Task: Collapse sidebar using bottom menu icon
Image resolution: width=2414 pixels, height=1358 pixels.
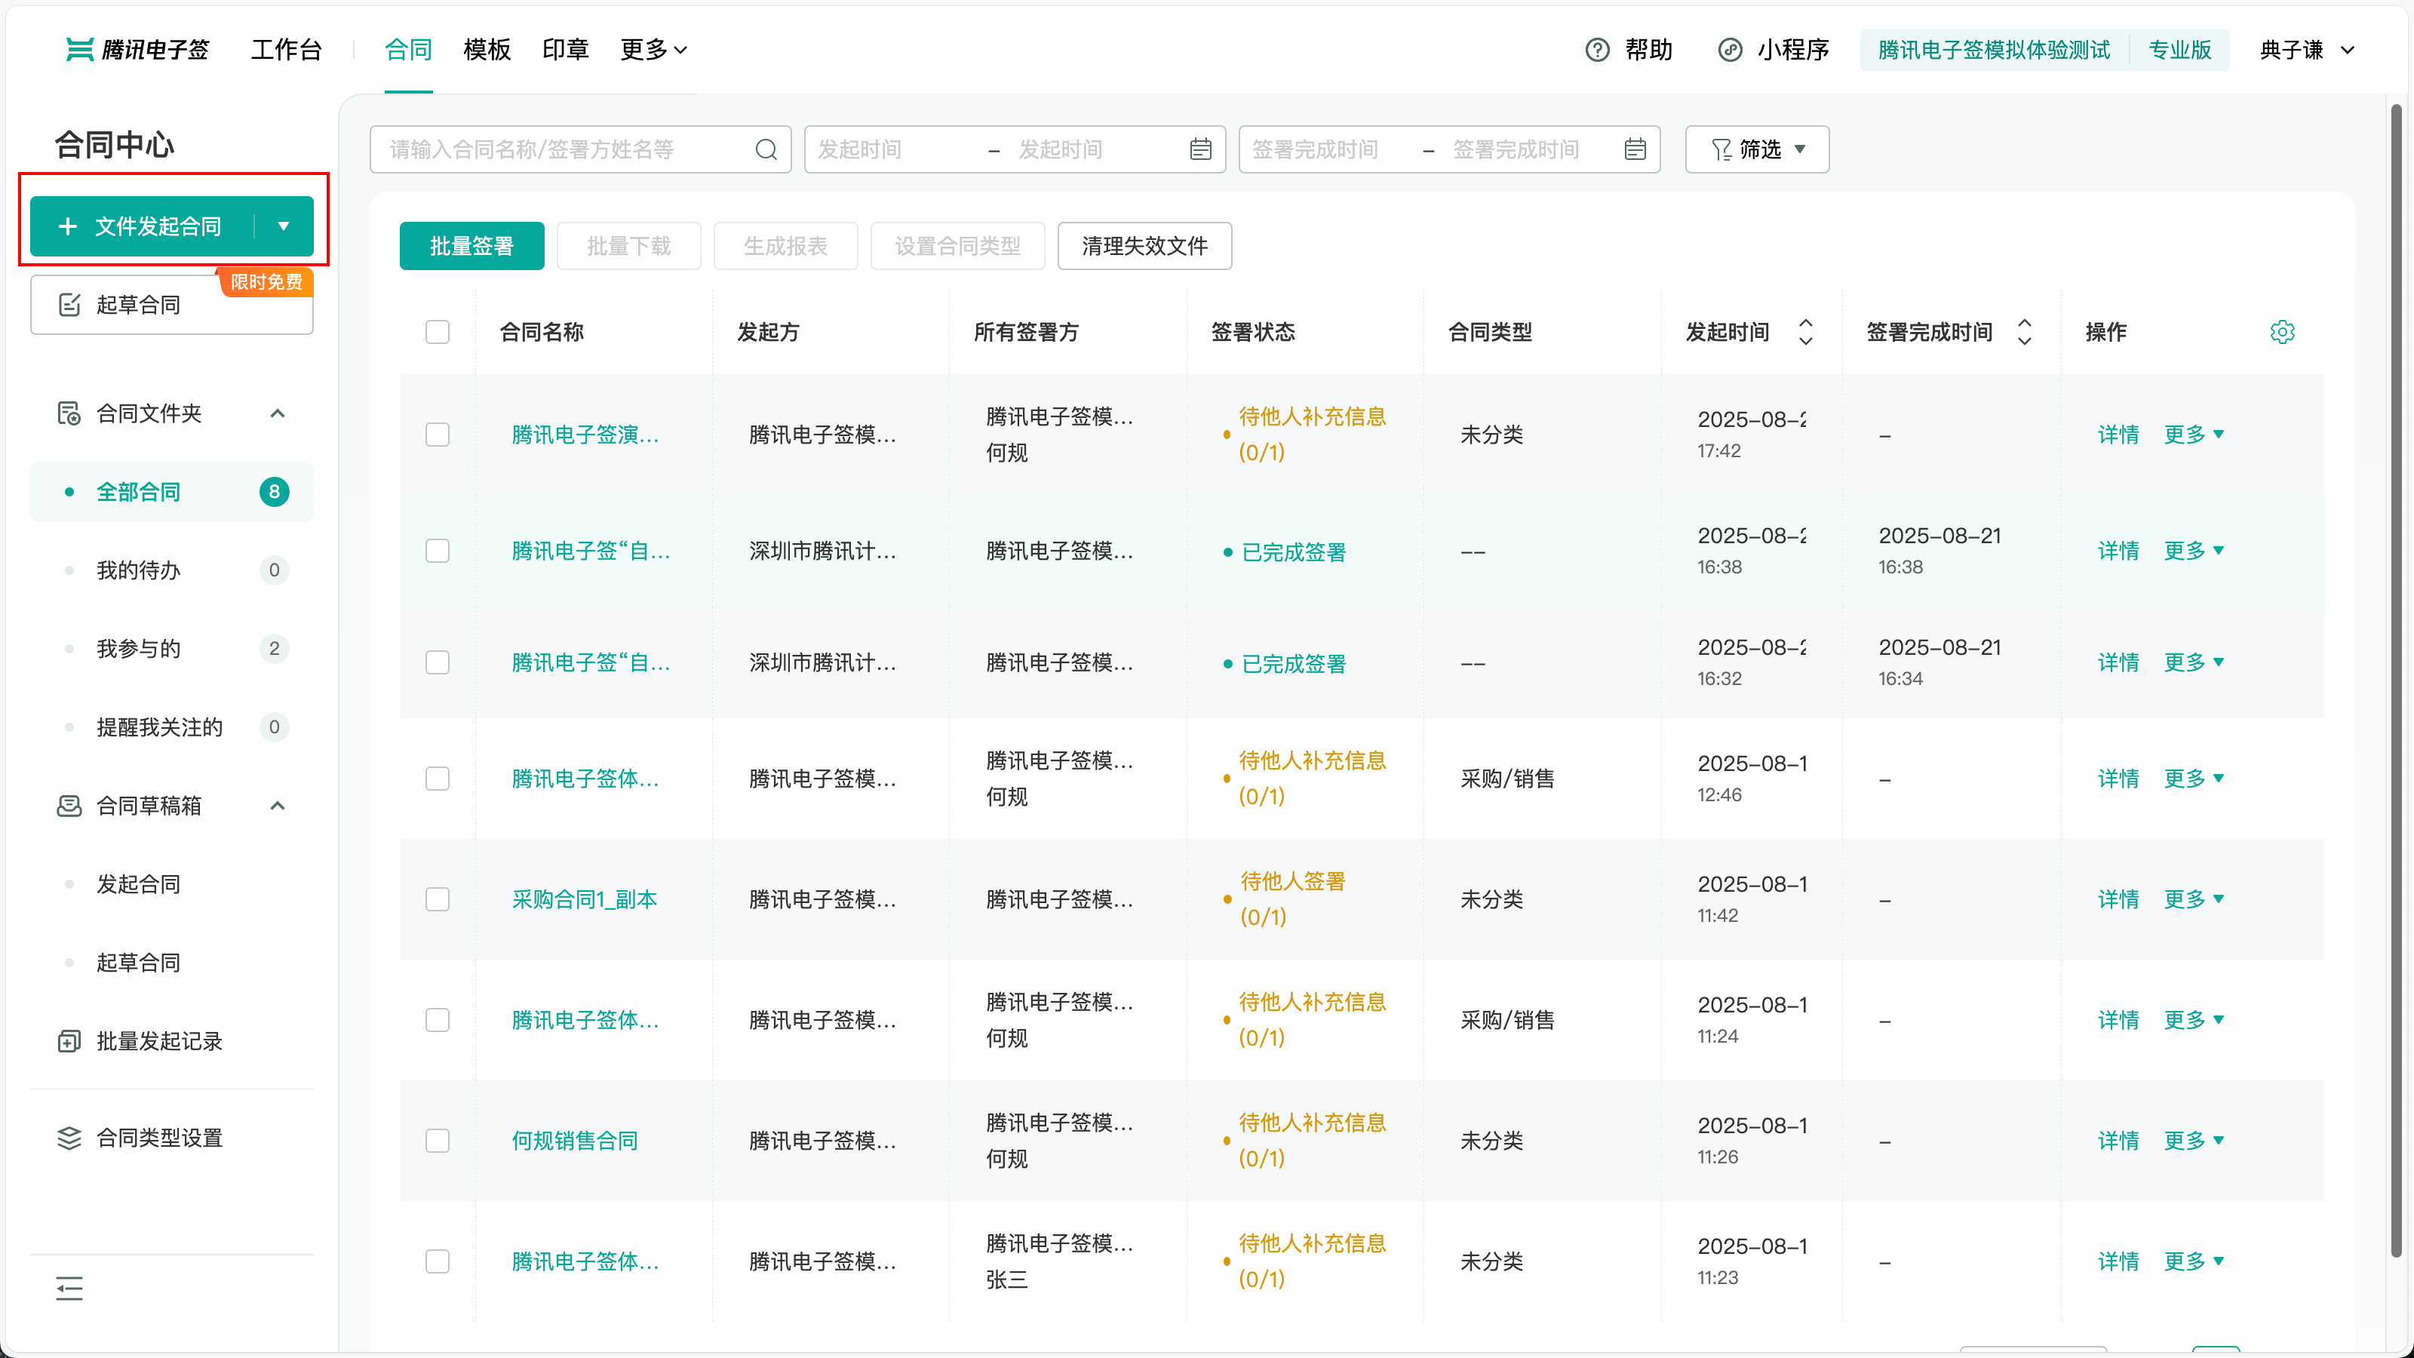Action: (x=69, y=1289)
